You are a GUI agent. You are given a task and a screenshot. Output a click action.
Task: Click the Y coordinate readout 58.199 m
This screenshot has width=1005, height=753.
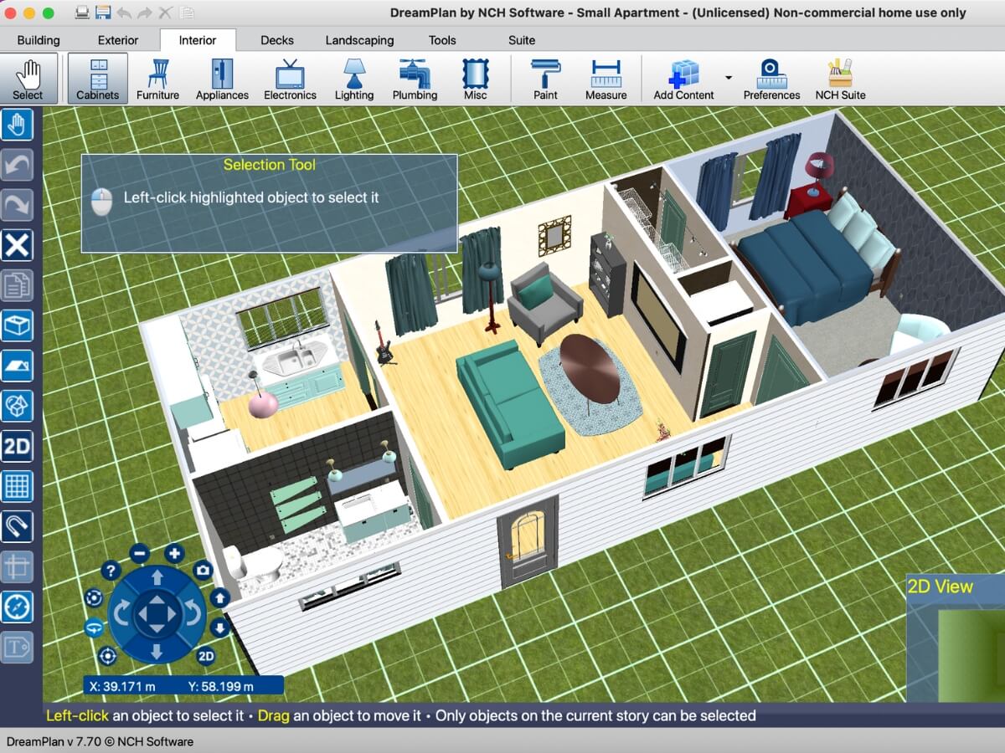click(x=221, y=686)
